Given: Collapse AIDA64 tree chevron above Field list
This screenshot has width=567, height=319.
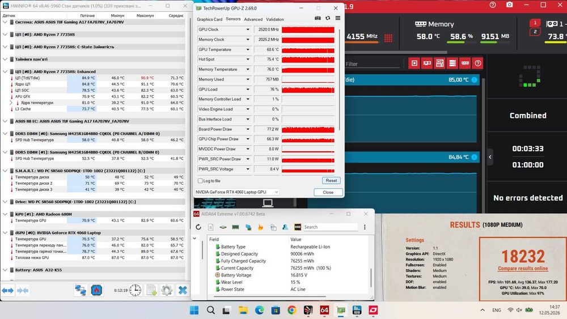Looking at the screenshot, I should coord(194,239).
